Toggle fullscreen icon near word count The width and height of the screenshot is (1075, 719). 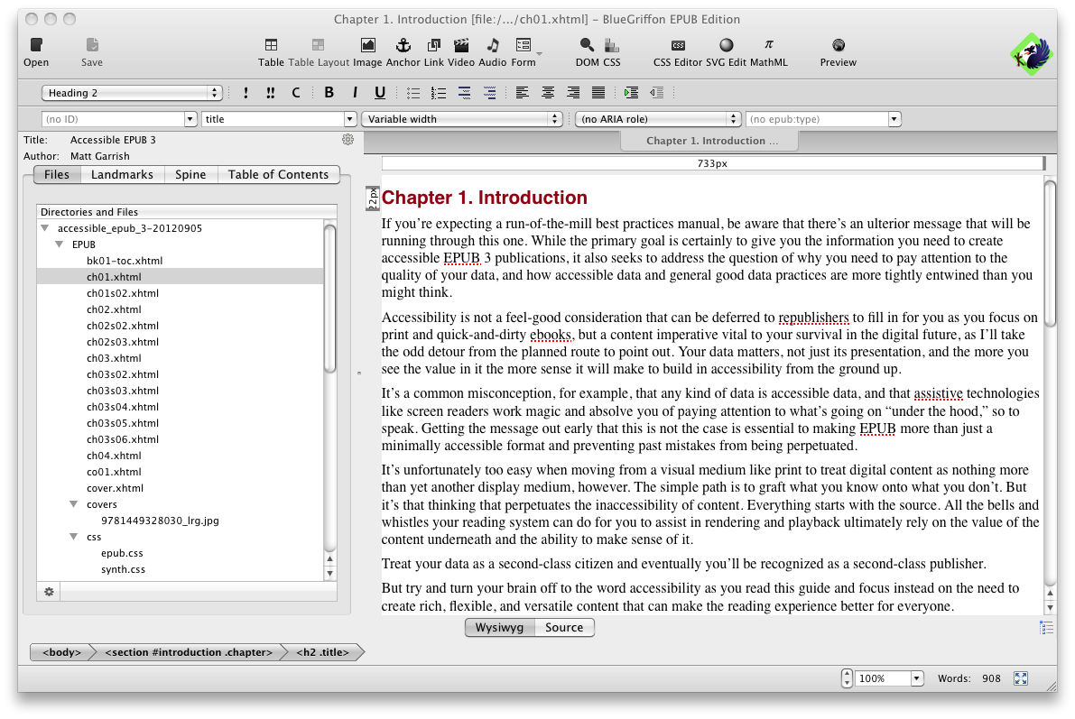(1021, 678)
